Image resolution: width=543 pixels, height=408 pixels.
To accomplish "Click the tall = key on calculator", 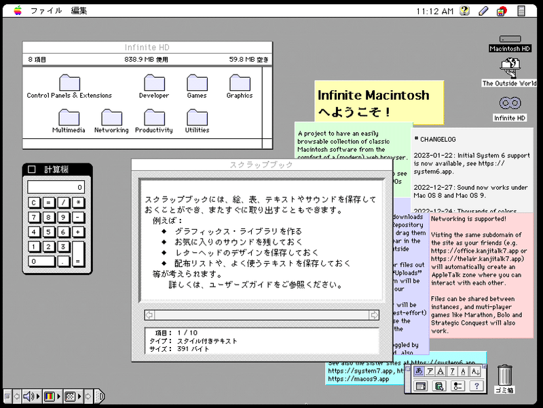I will click(78, 254).
